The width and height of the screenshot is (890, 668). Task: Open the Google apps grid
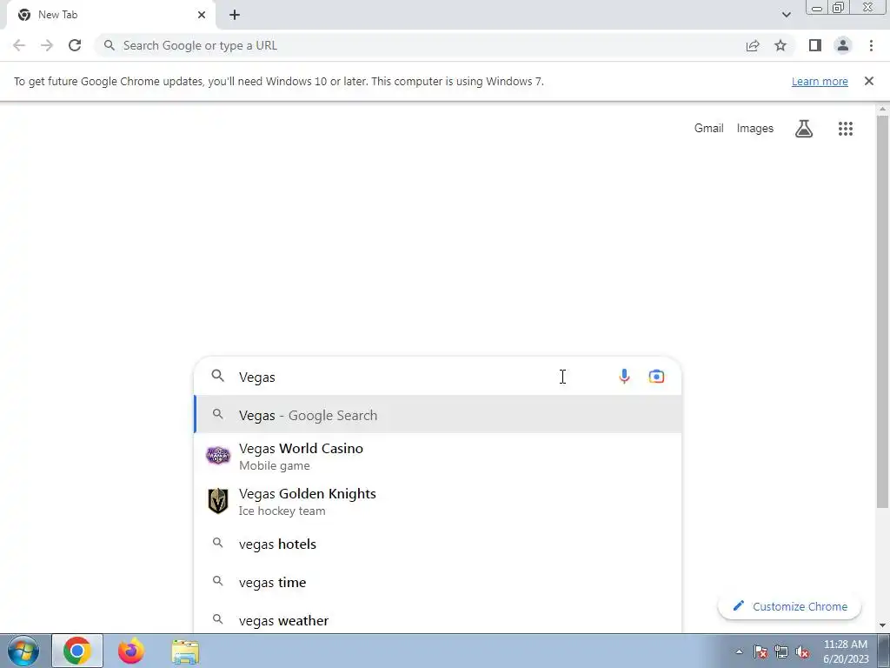point(845,129)
